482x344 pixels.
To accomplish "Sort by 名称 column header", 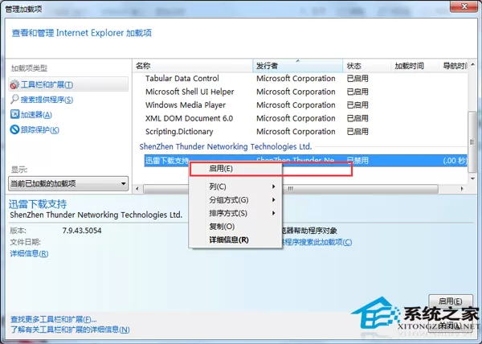I will [x=193, y=66].
